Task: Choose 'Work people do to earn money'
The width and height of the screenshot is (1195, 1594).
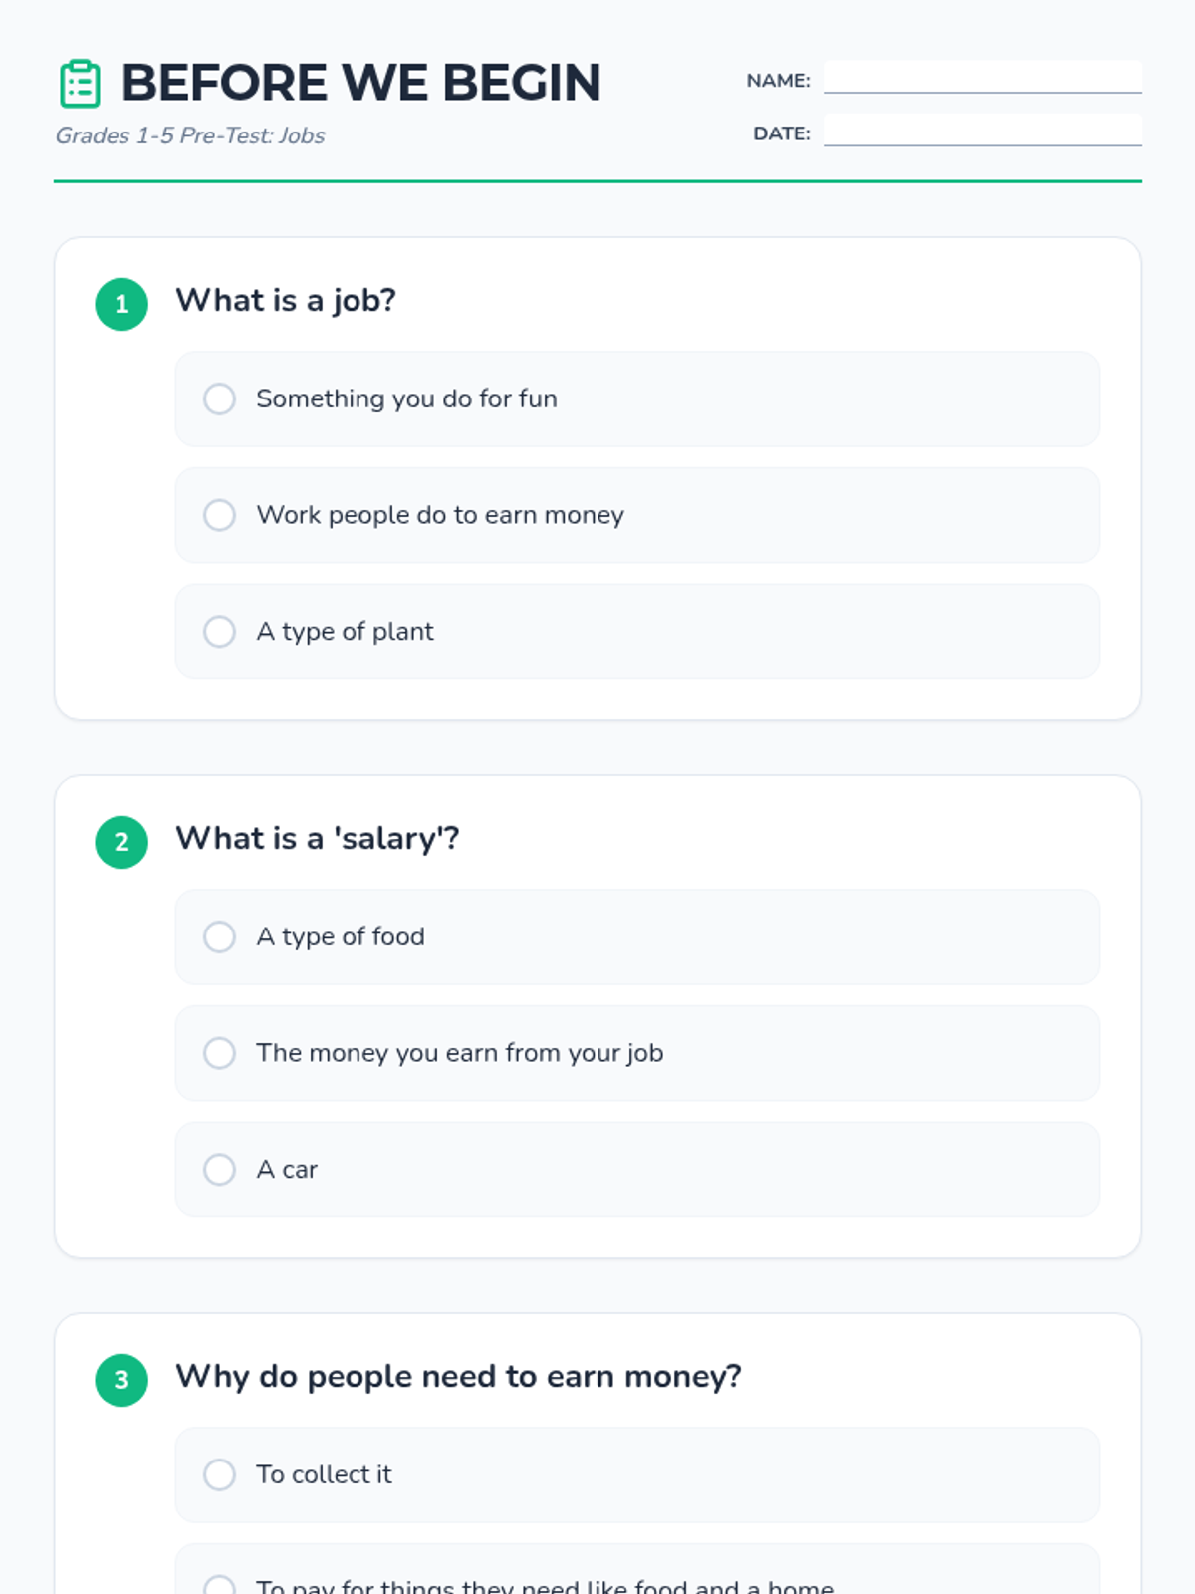Action: coord(220,515)
